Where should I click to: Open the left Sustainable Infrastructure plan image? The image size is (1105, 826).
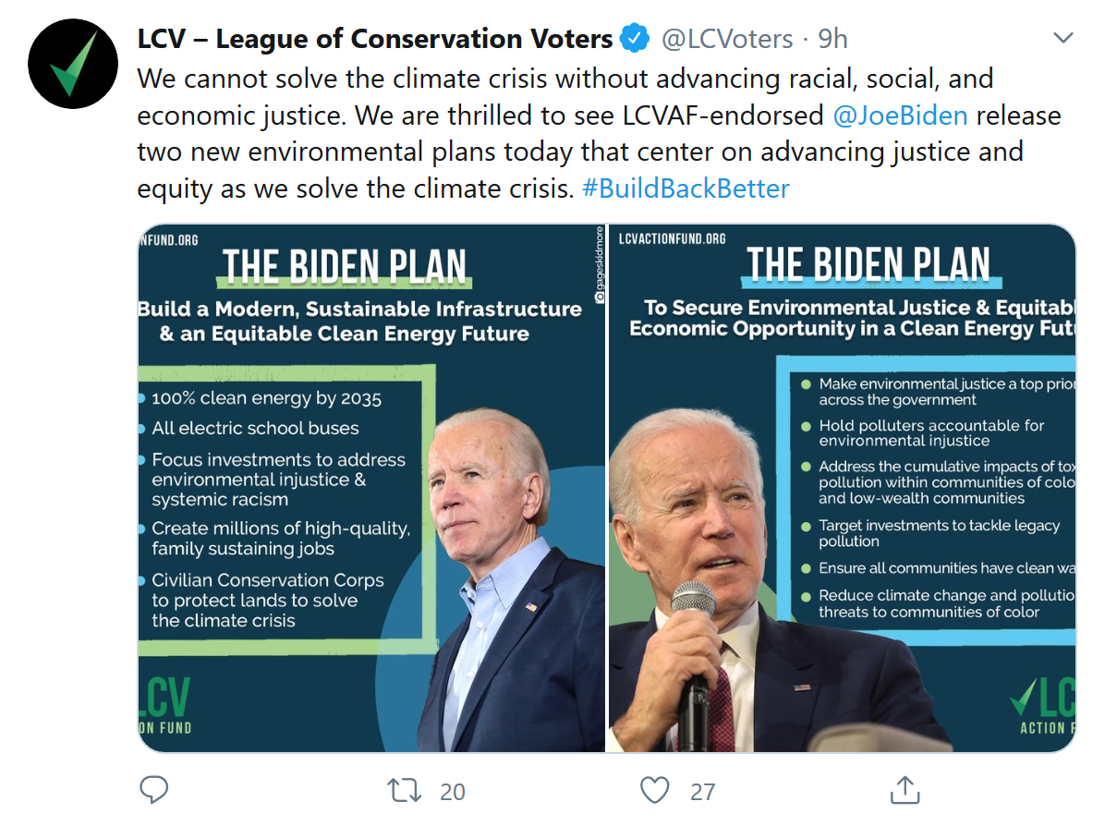click(x=371, y=488)
